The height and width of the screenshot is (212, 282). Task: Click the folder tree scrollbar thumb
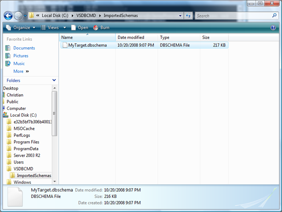click(55, 114)
